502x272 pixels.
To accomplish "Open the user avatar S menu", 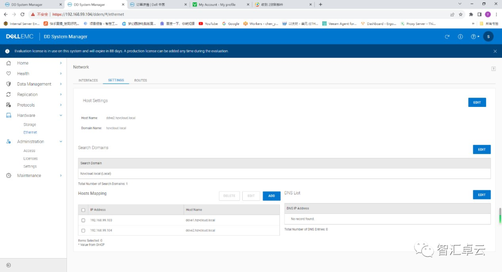I will point(488,37).
